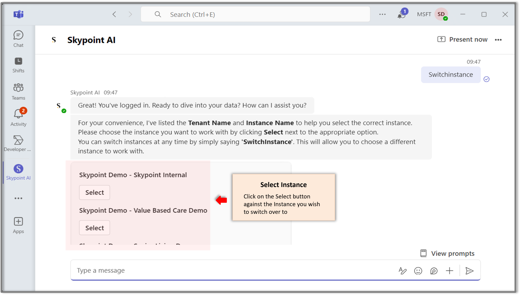Select the Skypoint Internal instance
The image size is (520, 295).
95,192
